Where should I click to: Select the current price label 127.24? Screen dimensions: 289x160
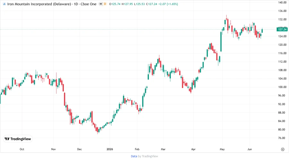coord(282,29)
